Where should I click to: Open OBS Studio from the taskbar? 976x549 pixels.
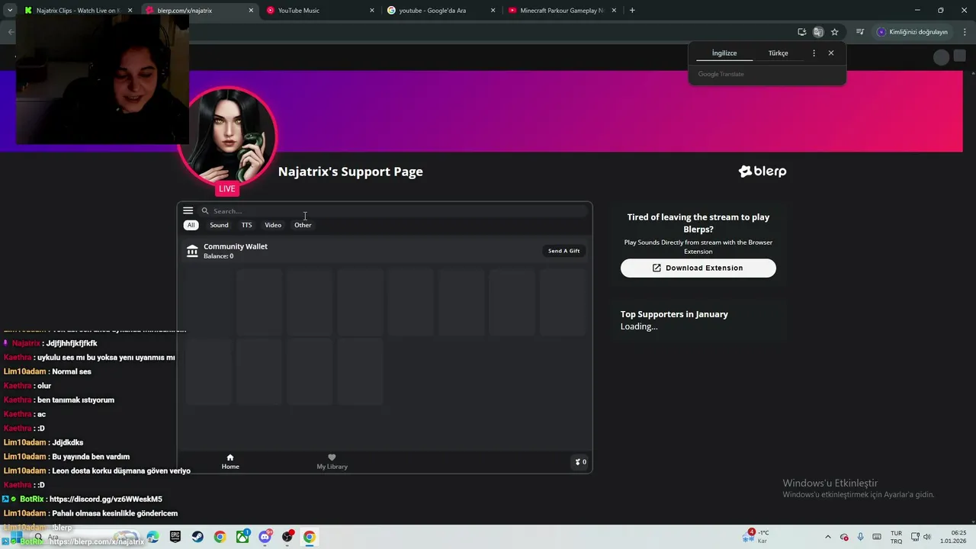(287, 537)
